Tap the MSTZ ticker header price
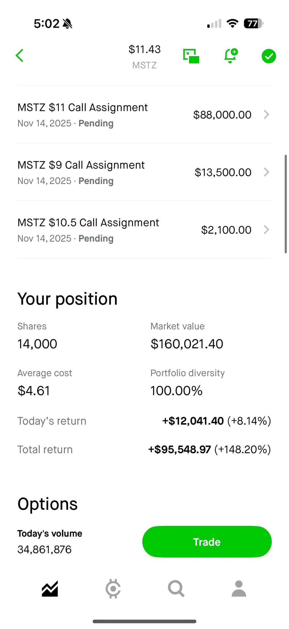Viewport: 289px width, 629px height. coord(144,50)
